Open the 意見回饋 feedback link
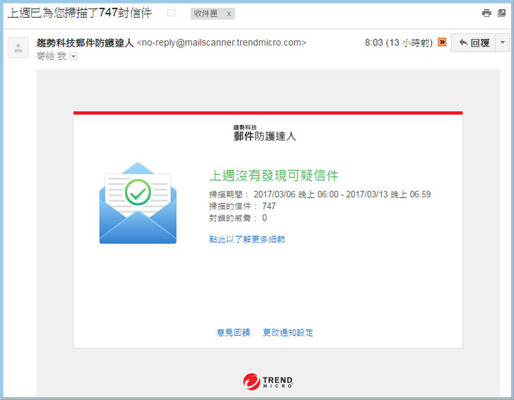The width and height of the screenshot is (514, 400). point(234,332)
